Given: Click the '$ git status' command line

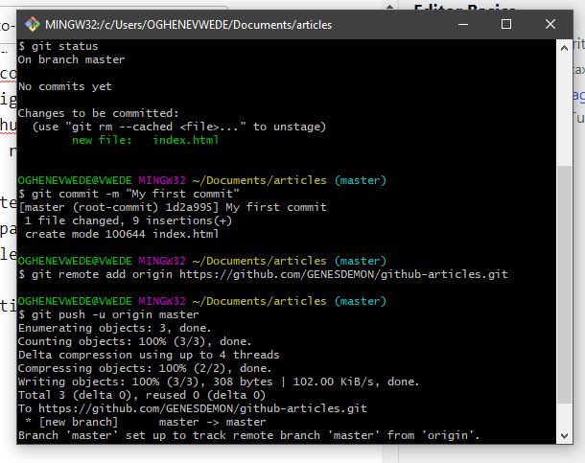Looking at the screenshot, I should click(58, 46).
